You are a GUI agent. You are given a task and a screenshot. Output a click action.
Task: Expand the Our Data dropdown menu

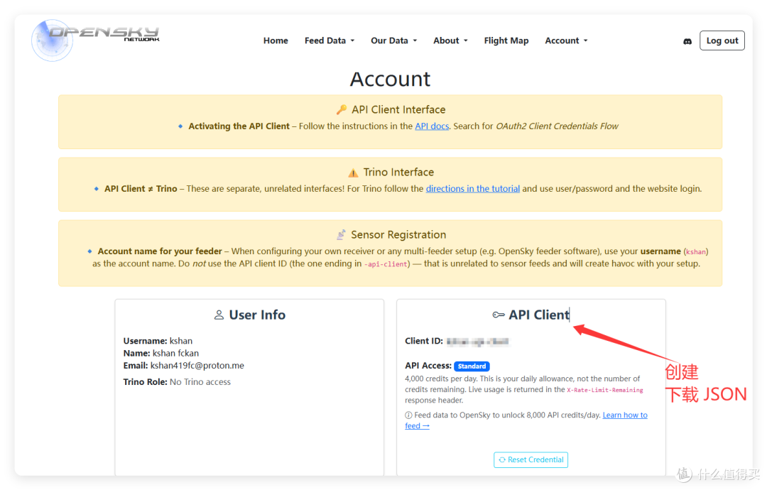pos(393,40)
